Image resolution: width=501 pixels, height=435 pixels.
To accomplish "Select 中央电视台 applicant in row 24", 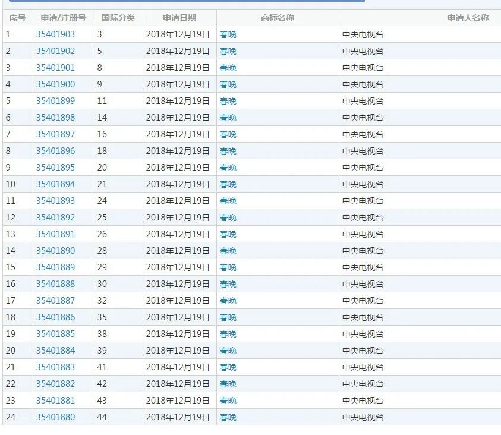I will pyautogui.click(x=363, y=417).
